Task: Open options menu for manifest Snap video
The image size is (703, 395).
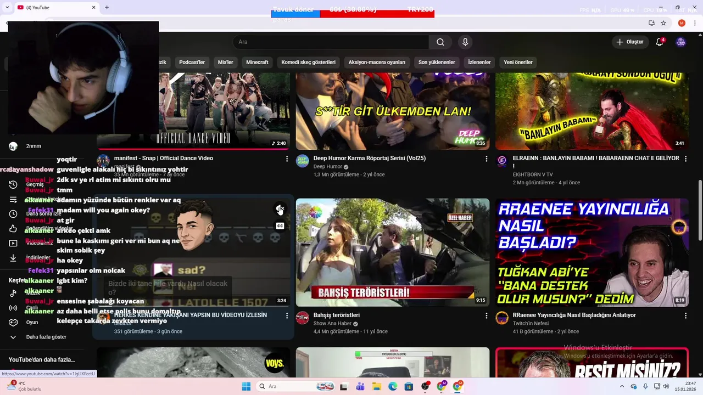Action: click(287, 159)
